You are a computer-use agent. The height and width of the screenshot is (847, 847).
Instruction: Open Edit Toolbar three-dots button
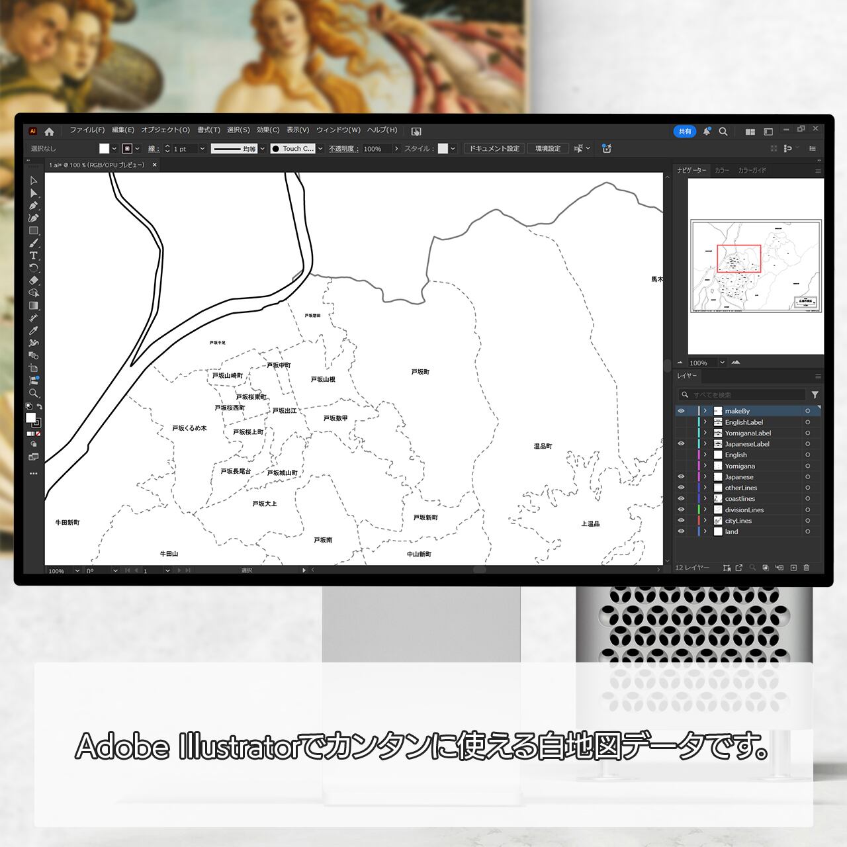33,474
